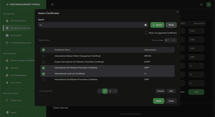Click the IOPP abbreviation cell

pyautogui.click(x=146, y=79)
